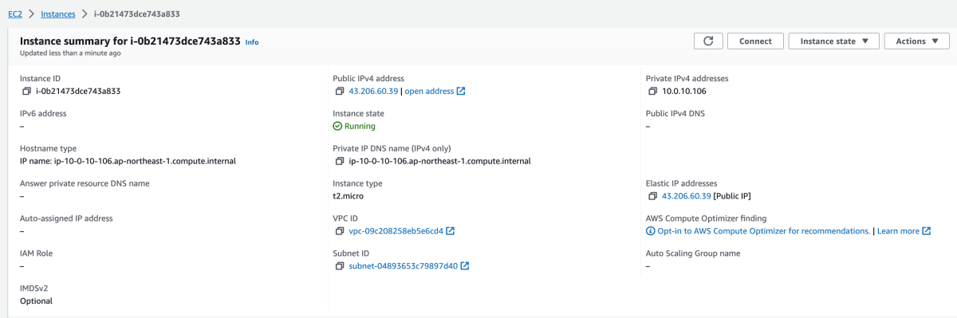Copy the Instance ID to clipboard

point(27,91)
